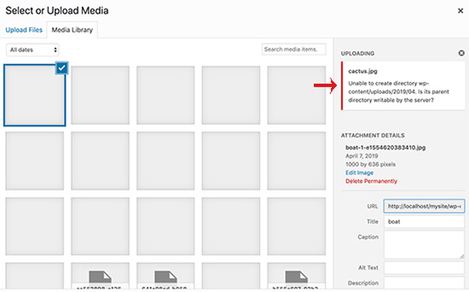Click the Alt Text field
Screen dimensions: 469x292
424,267
